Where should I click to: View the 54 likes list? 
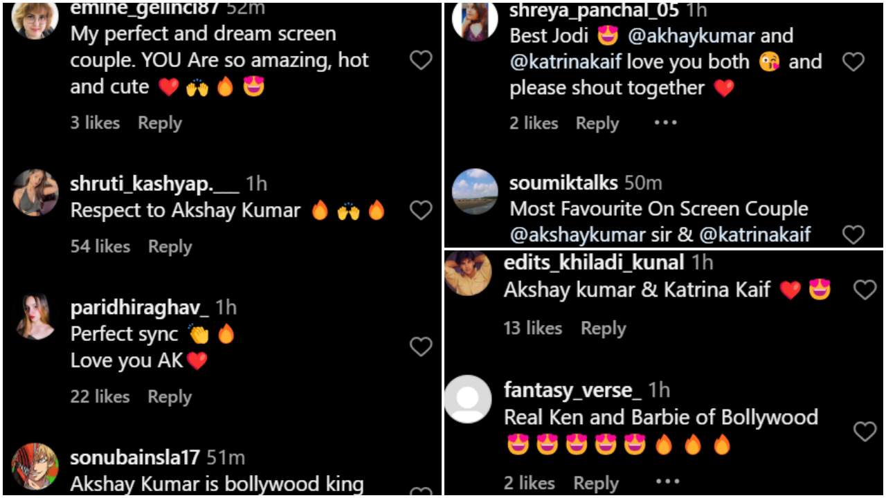click(x=100, y=247)
